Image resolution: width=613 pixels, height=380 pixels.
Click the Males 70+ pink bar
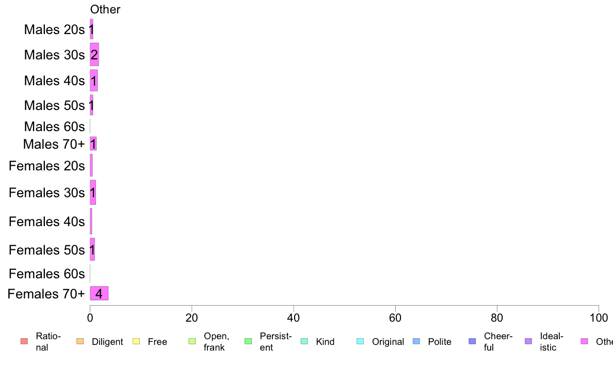pos(93,144)
